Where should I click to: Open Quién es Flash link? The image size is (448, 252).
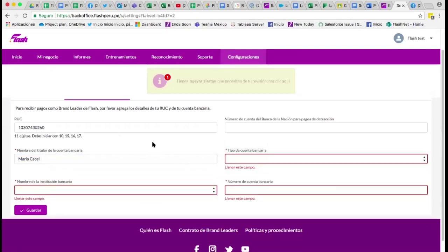(x=155, y=230)
